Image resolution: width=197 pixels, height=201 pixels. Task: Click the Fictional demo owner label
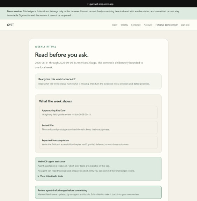pos(167,25)
